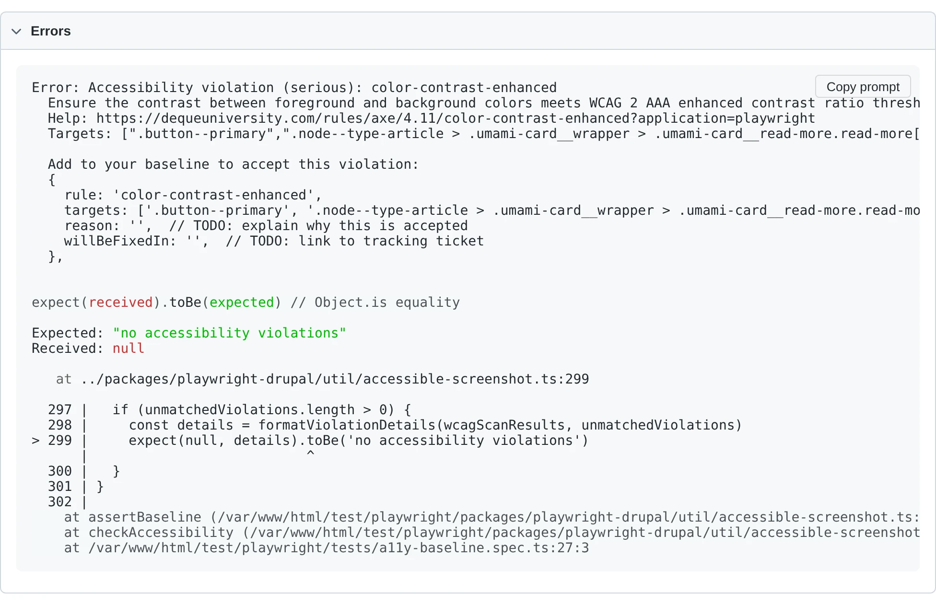Click the checkAccessibility stack frame entry

tap(160, 532)
